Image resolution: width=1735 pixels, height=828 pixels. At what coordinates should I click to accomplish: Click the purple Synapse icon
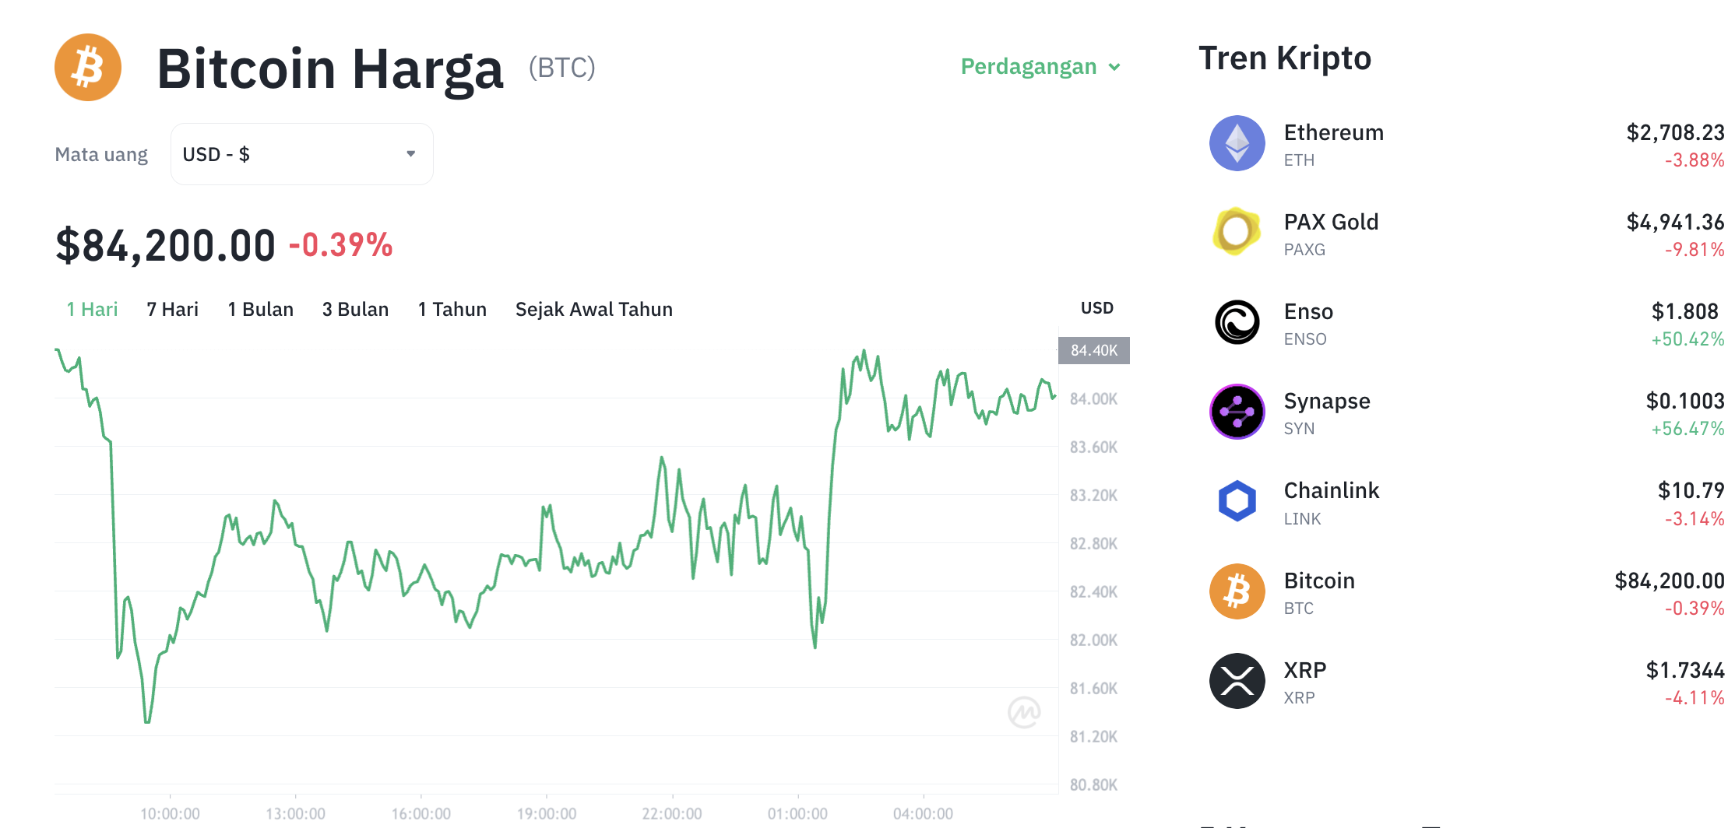pyautogui.click(x=1237, y=412)
